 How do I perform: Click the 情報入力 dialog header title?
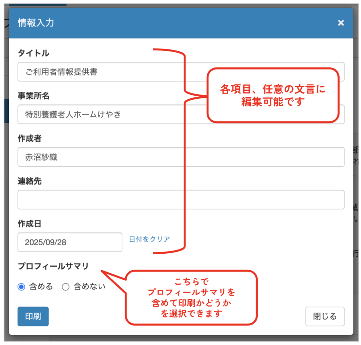pos(36,23)
